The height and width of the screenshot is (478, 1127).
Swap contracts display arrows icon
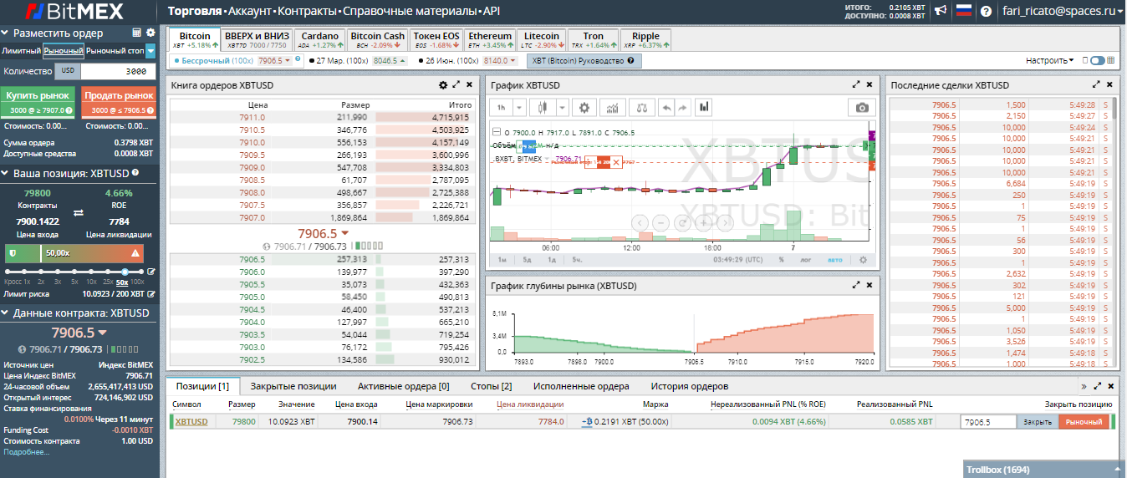click(x=79, y=213)
